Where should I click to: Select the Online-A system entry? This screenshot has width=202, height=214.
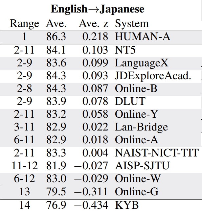click(x=136, y=140)
